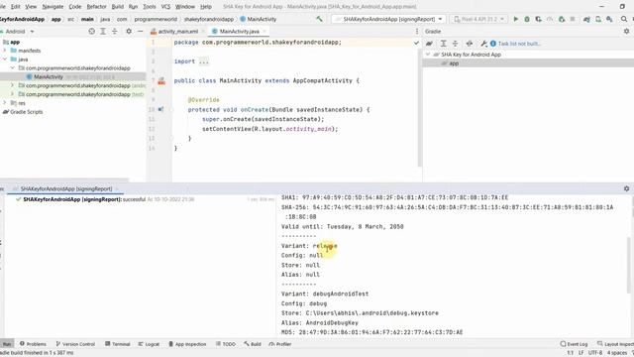The width and height of the screenshot is (634, 357).
Task: Open the Logcat tool window
Action: tap(149, 344)
